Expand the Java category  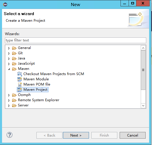tap(9, 59)
